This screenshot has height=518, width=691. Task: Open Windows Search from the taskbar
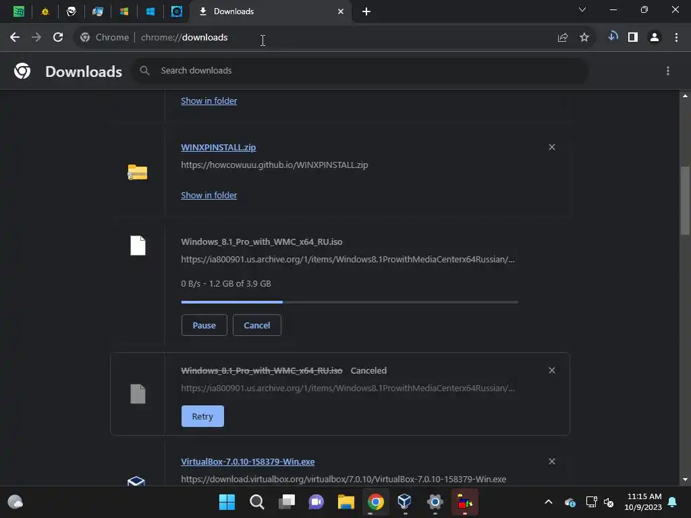click(257, 502)
